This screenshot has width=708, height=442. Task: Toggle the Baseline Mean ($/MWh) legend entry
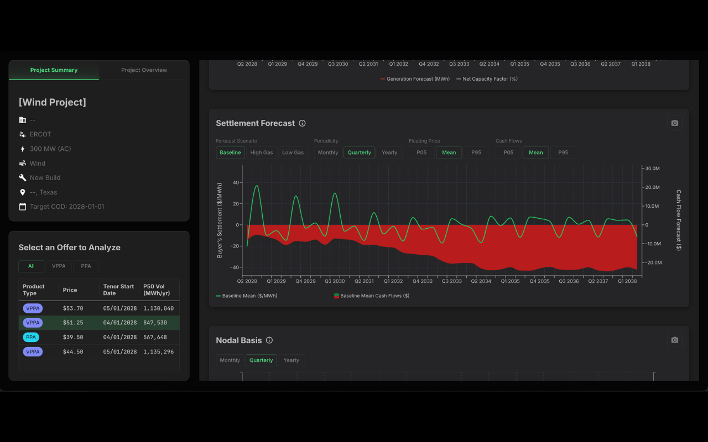point(247,296)
